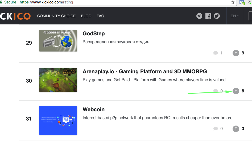The width and height of the screenshot is (252, 146).
Task: Click the GodStep Music thumbnail
Action: [x=58, y=41]
